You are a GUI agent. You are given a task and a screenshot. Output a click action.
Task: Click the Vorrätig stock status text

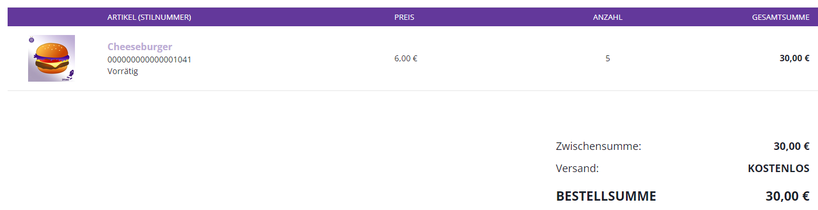pyautogui.click(x=123, y=71)
